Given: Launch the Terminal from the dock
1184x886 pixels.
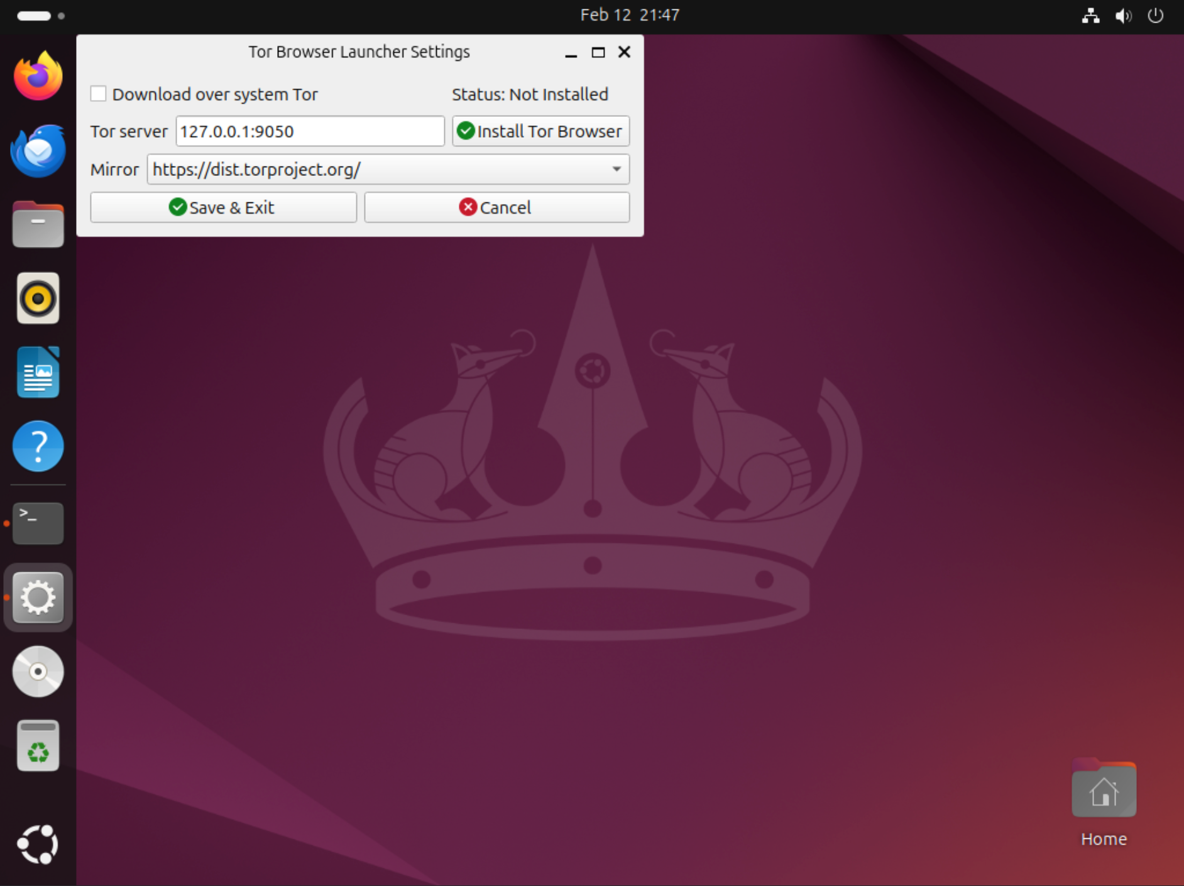Looking at the screenshot, I should pyautogui.click(x=37, y=523).
